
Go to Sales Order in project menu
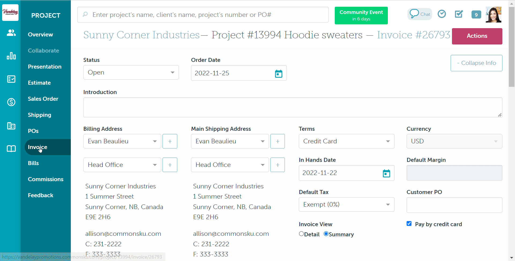click(x=43, y=99)
